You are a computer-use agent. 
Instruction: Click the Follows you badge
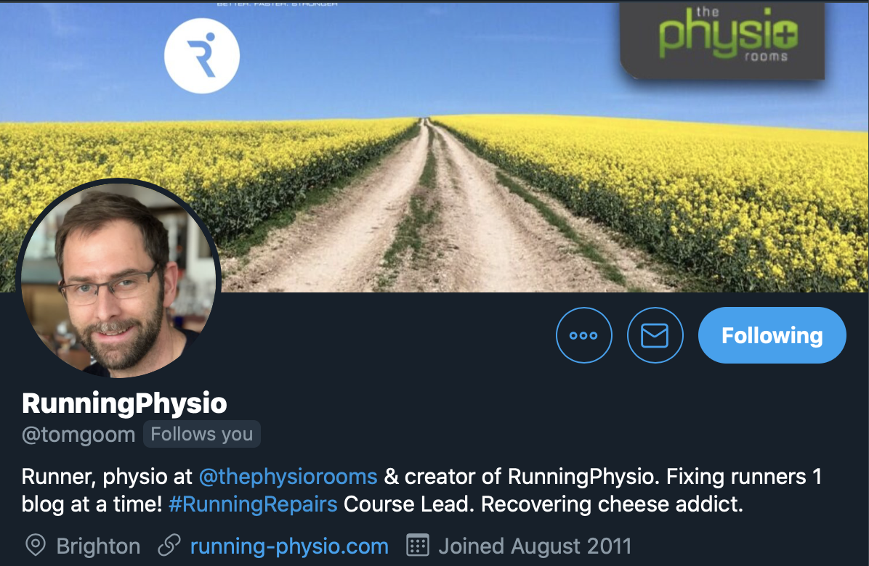pos(202,435)
